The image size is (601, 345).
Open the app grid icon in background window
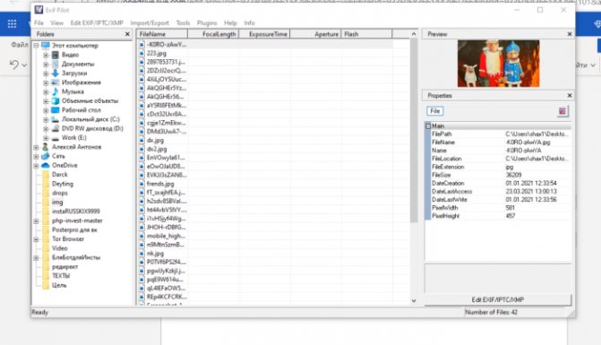point(12,24)
